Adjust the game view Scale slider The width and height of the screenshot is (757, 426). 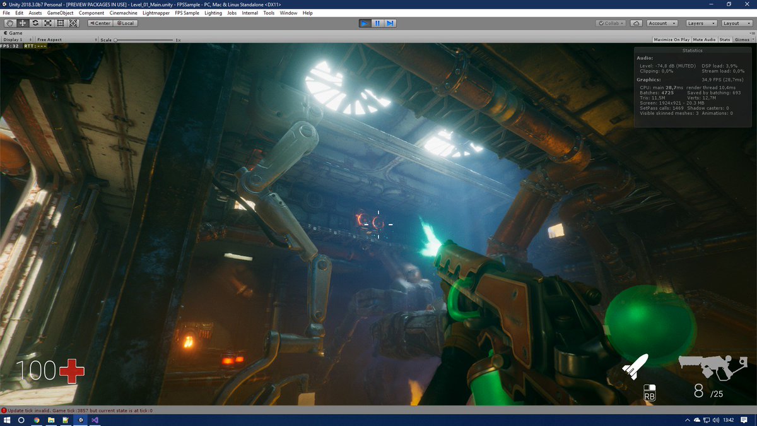[144, 40]
